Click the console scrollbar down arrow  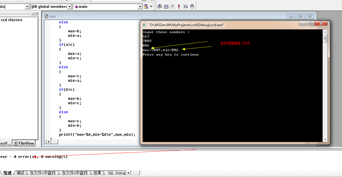pyautogui.click(x=325, y=140)
